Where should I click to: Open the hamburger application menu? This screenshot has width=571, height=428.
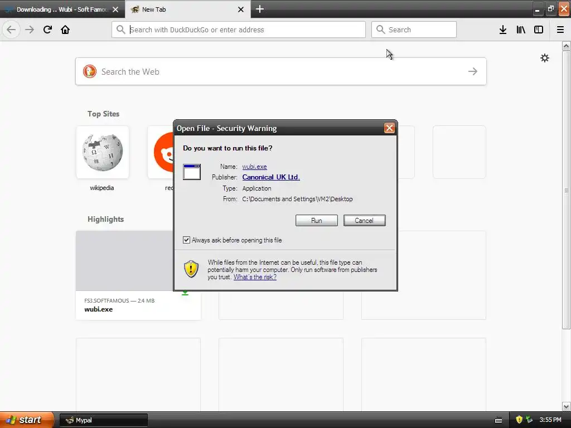[560, 30]
